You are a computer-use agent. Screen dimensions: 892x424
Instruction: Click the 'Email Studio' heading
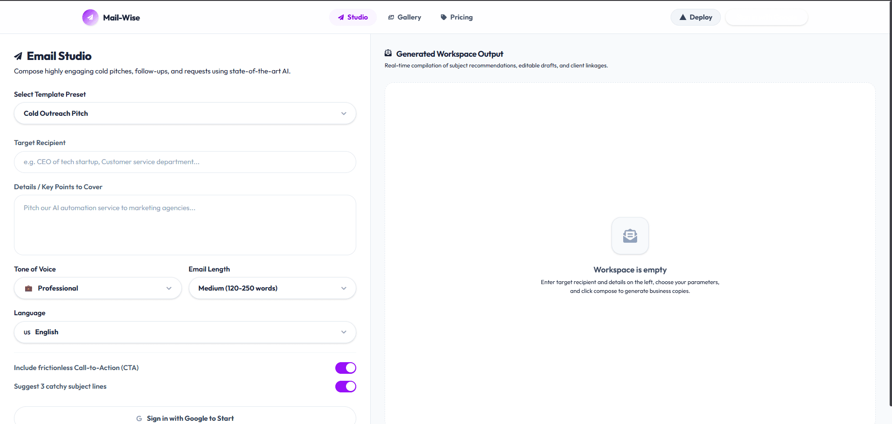point(59,56)
